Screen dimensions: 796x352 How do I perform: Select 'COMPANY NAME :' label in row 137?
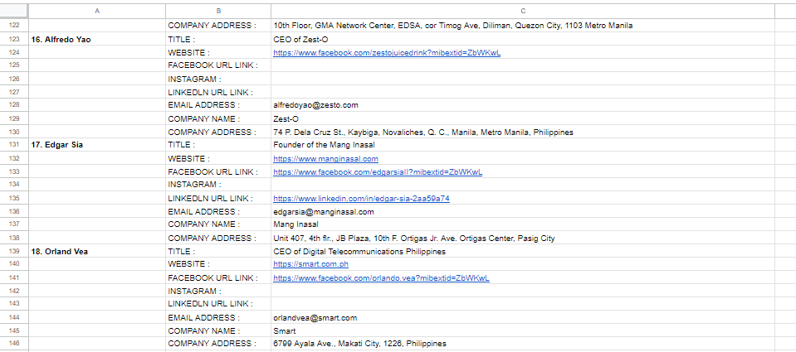(218, 224)
